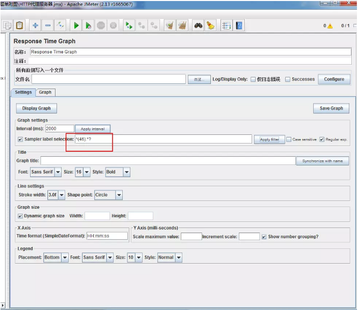Click the Copy toolbar icon
Screen dimensions: 358x311
pyautogui.click(x=7, y=25)
